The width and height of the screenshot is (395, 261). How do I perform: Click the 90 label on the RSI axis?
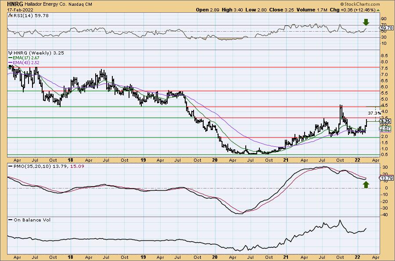384,18
